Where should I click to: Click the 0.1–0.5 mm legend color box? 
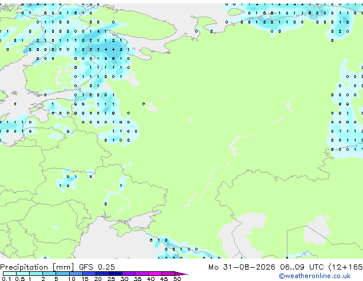pyautogui.click(x=10, y=274)
